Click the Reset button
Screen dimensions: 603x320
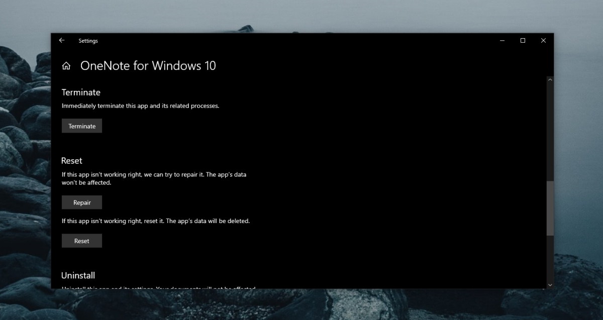coord(82,241)
